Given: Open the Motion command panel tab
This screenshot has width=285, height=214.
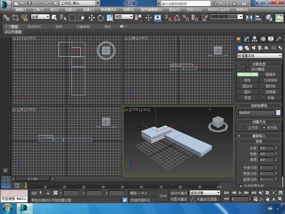Looking at the screenshot, I should (263, 39).
